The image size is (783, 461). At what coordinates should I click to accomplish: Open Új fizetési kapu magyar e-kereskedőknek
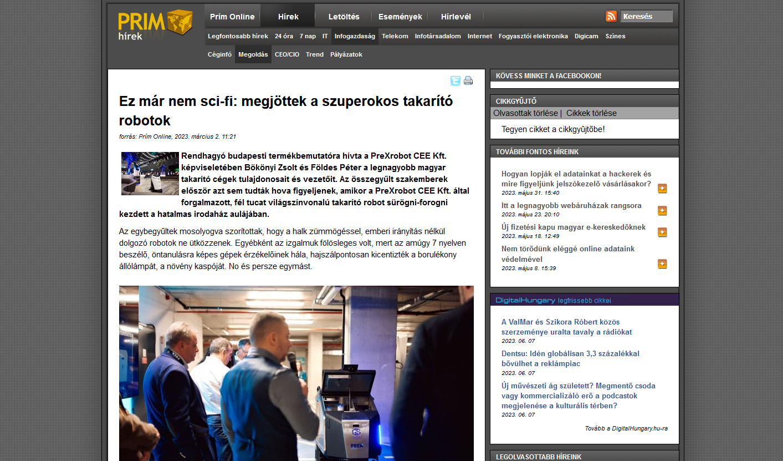574,227
